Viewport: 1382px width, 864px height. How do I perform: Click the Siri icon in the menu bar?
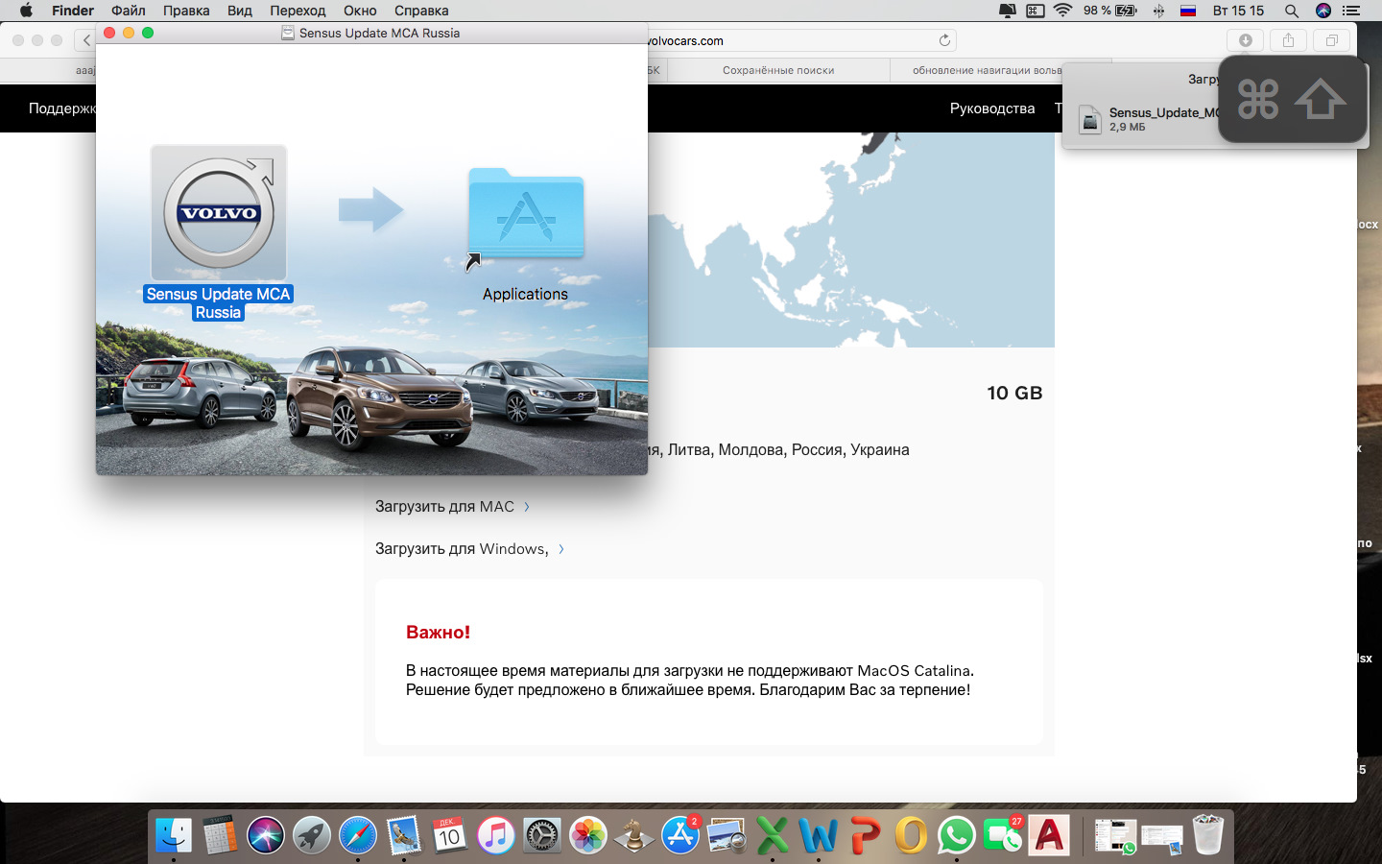tap(1323, 11)
